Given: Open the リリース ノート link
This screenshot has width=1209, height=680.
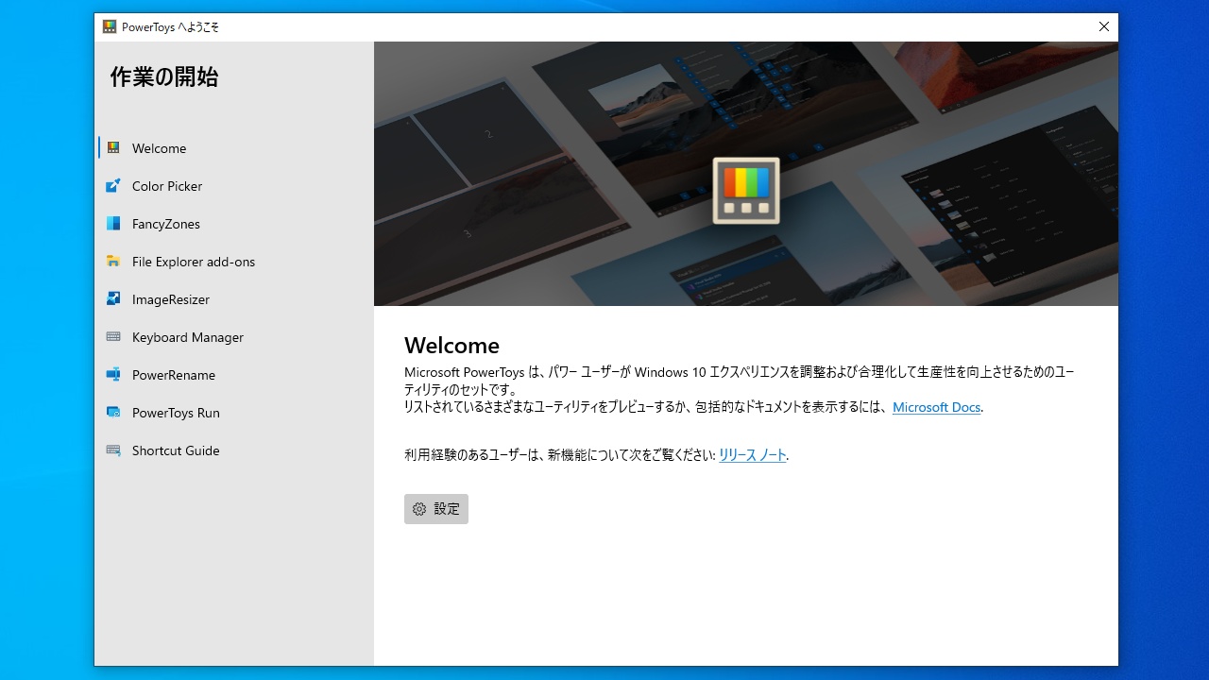Looking at the screenshot, I should [752, 455].
